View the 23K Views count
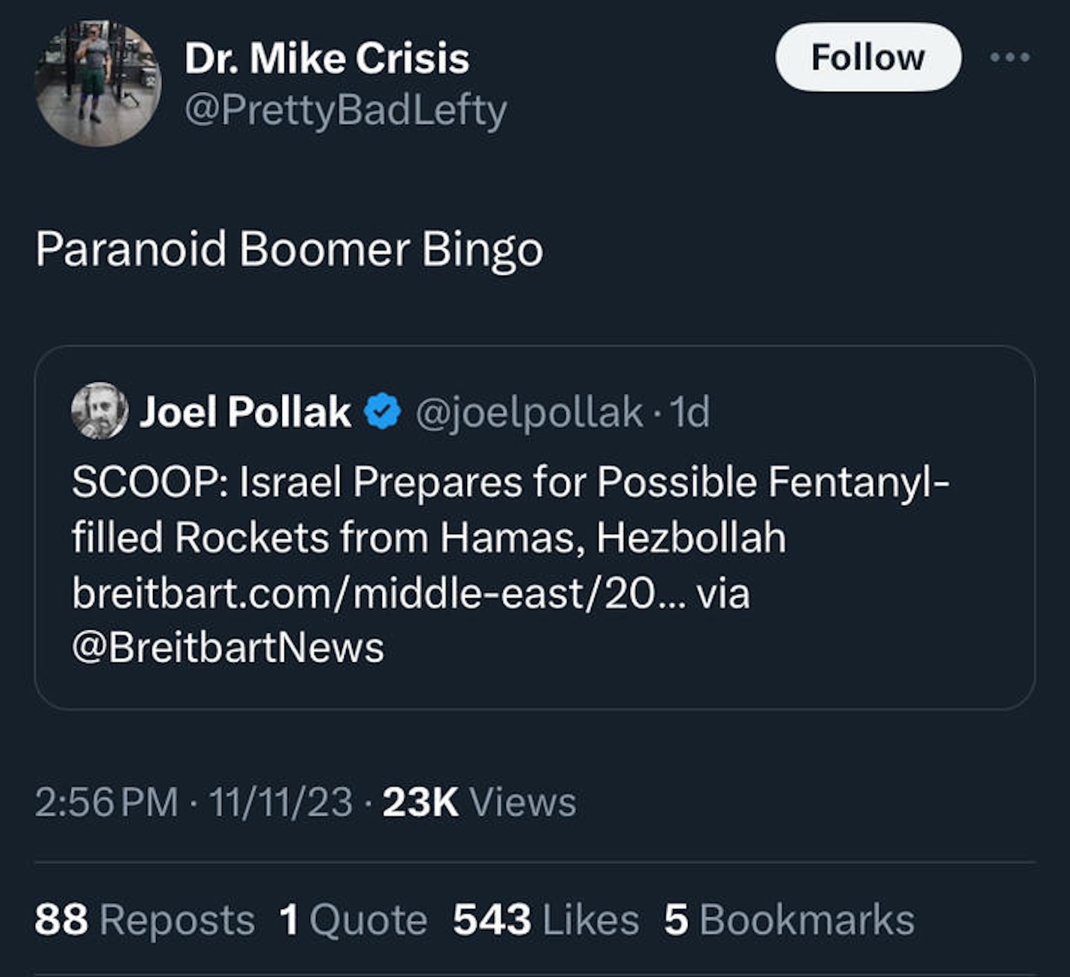 pyautogui.click(x=479, y=802)
